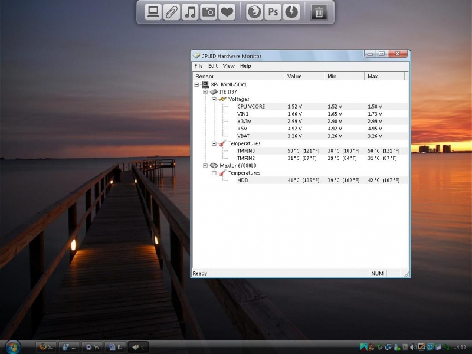Click the Value column header

pyautogui.click(x=304, y=76)
